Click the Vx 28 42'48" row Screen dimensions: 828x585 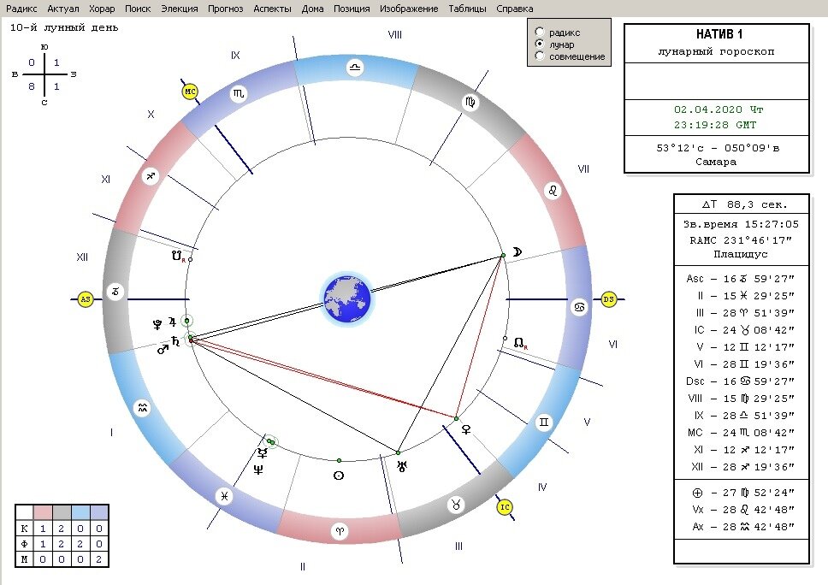(743, 510)
